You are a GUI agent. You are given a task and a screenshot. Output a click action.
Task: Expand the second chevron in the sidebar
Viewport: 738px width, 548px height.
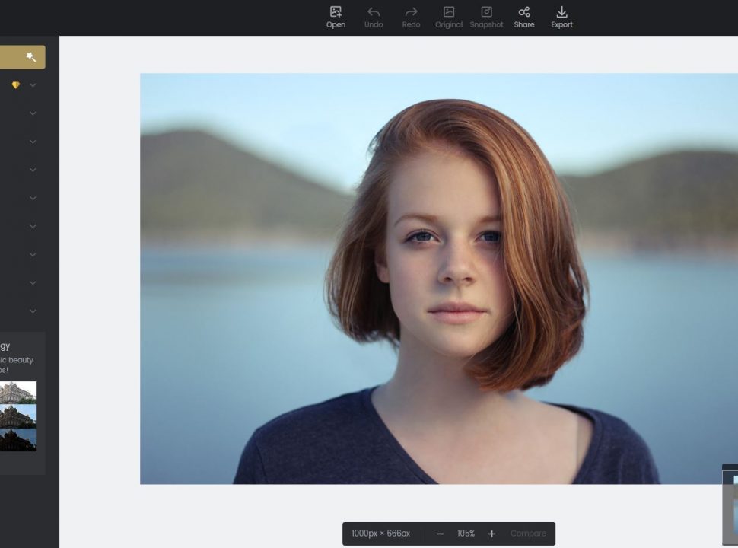click(x=33, y=113)
